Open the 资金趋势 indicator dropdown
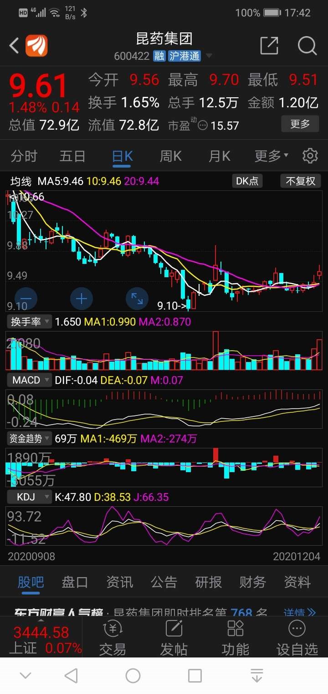Screen dimensions: 328x694 tap(29, 438)
